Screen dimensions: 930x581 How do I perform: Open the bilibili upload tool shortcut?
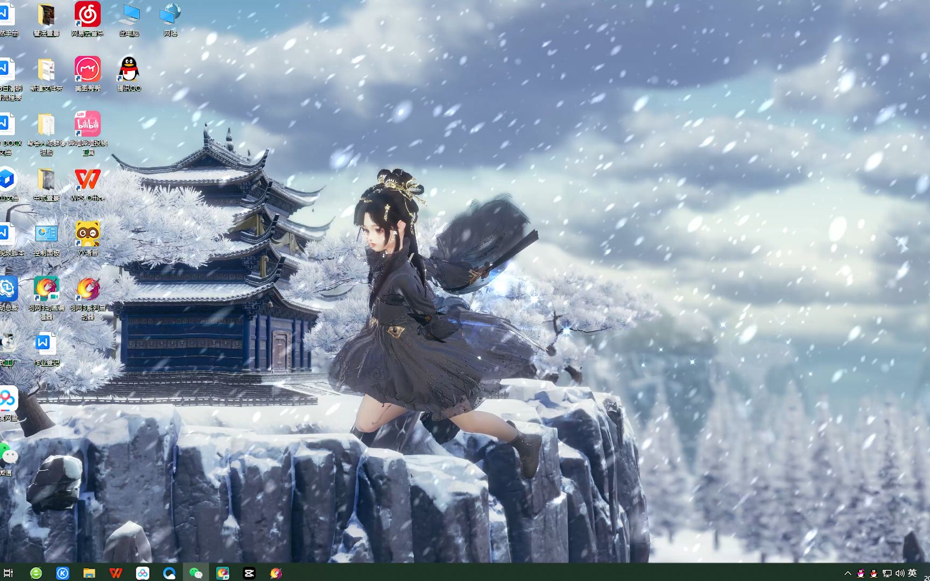(x=88, y=133)
